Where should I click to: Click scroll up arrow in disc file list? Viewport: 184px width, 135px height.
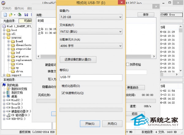click(181, 26)
